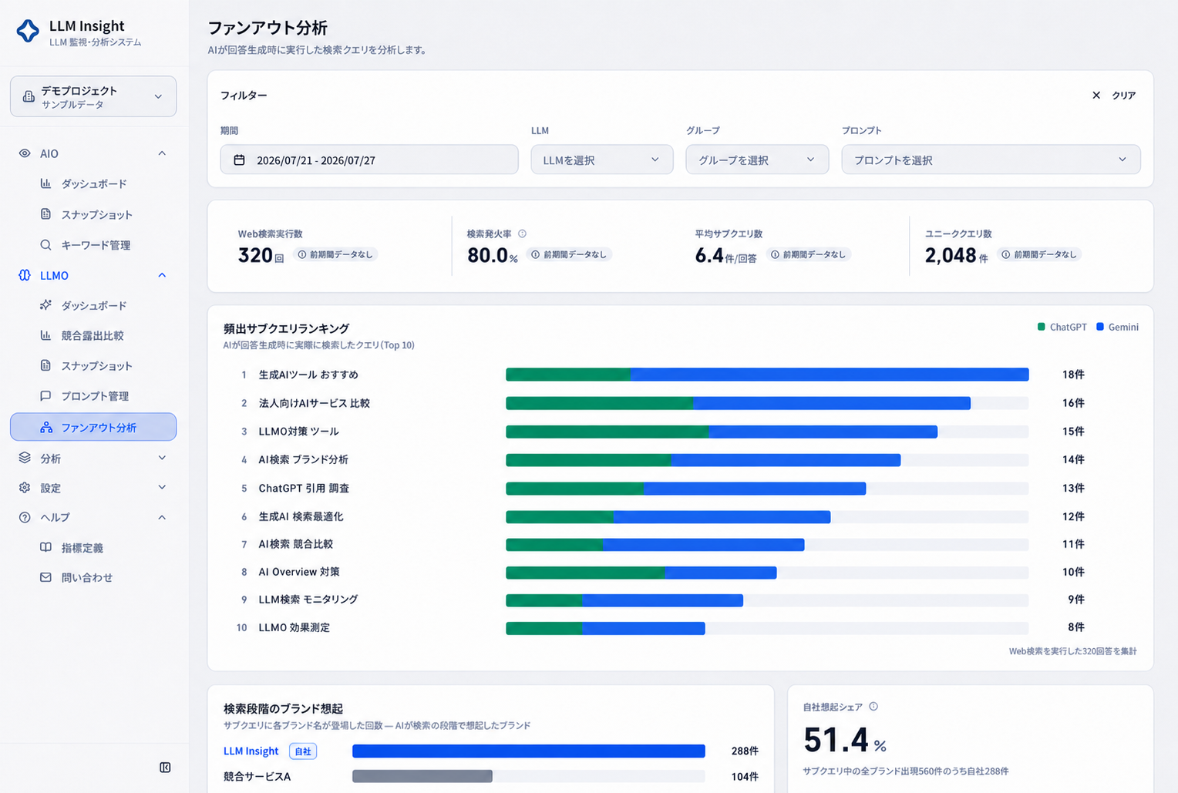Click the X icon beside クリア
The width and height of the screenshot is (1178, 793).
1096,96
